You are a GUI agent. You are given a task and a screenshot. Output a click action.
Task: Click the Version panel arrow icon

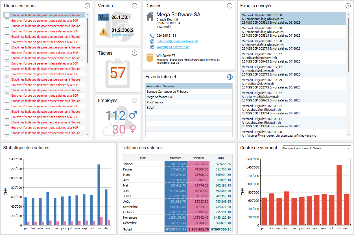coord(134,6)
